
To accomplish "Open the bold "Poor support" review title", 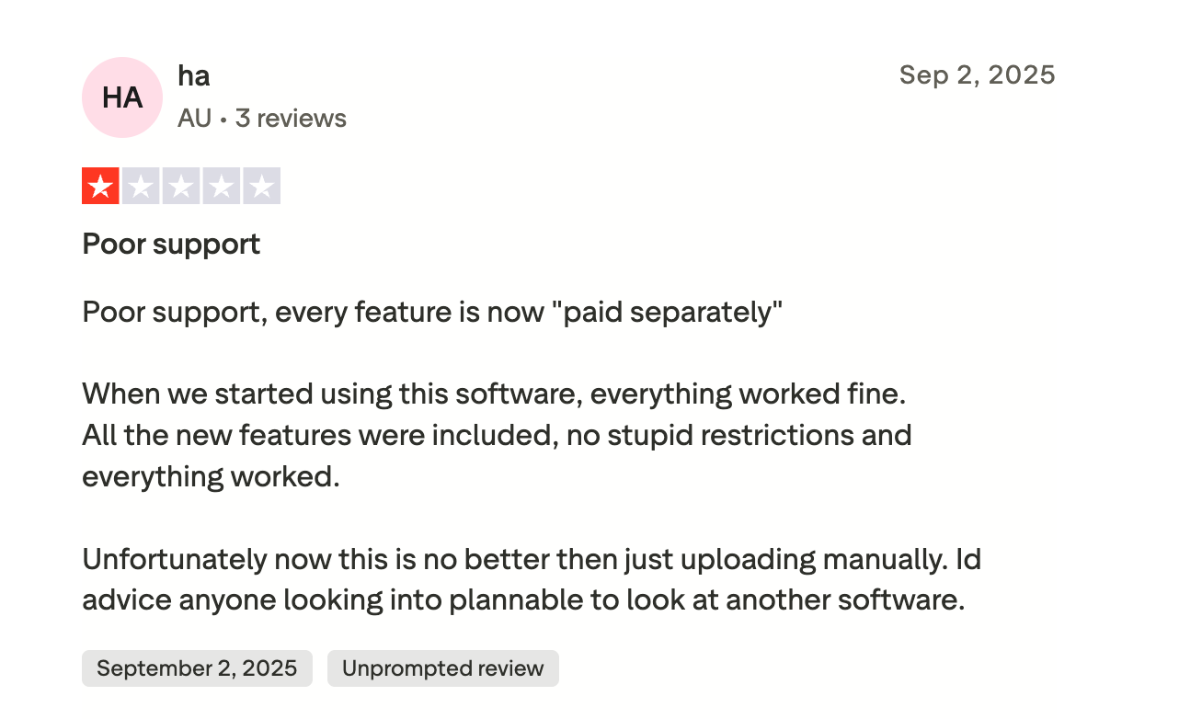I will [x=171, y=244].
